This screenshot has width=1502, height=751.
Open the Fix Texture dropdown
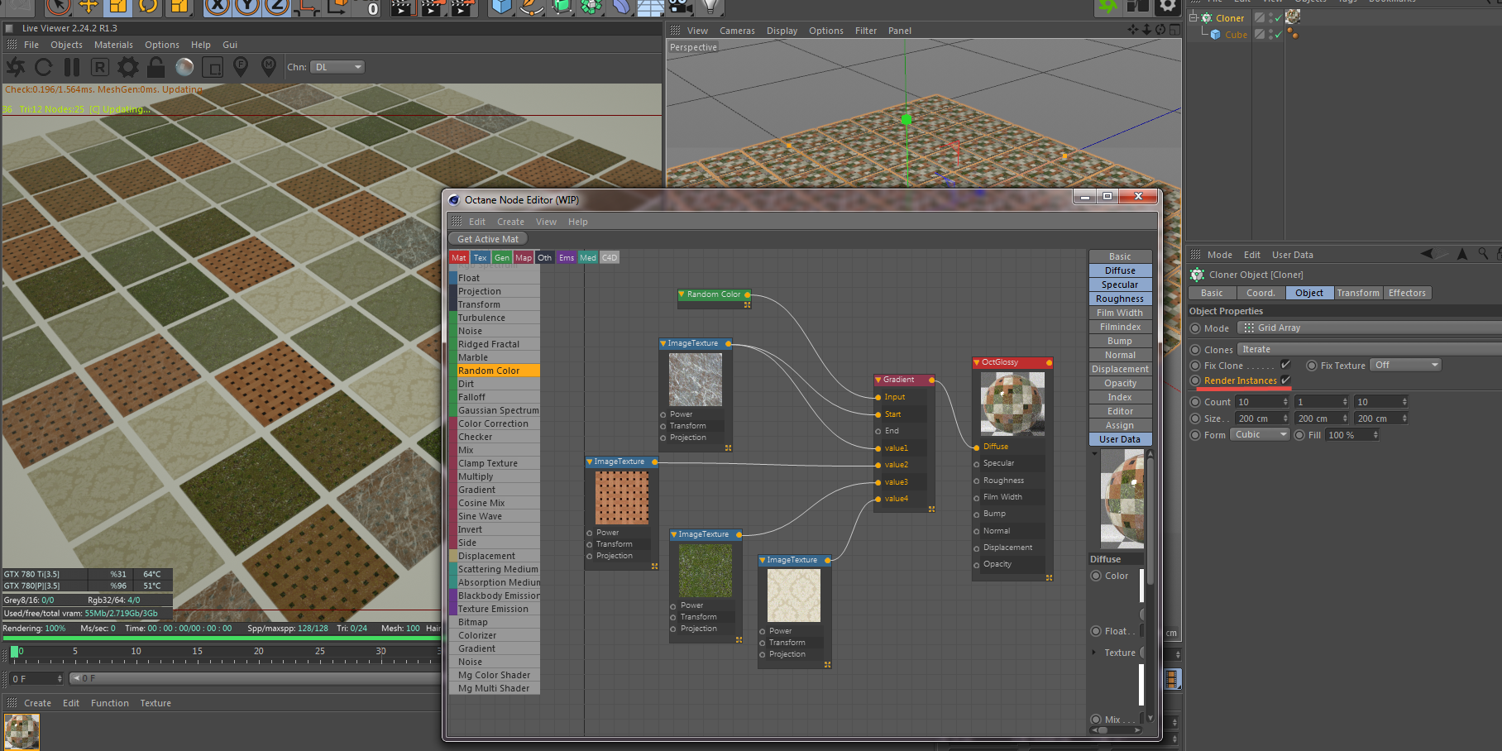tap(1405, 365)
